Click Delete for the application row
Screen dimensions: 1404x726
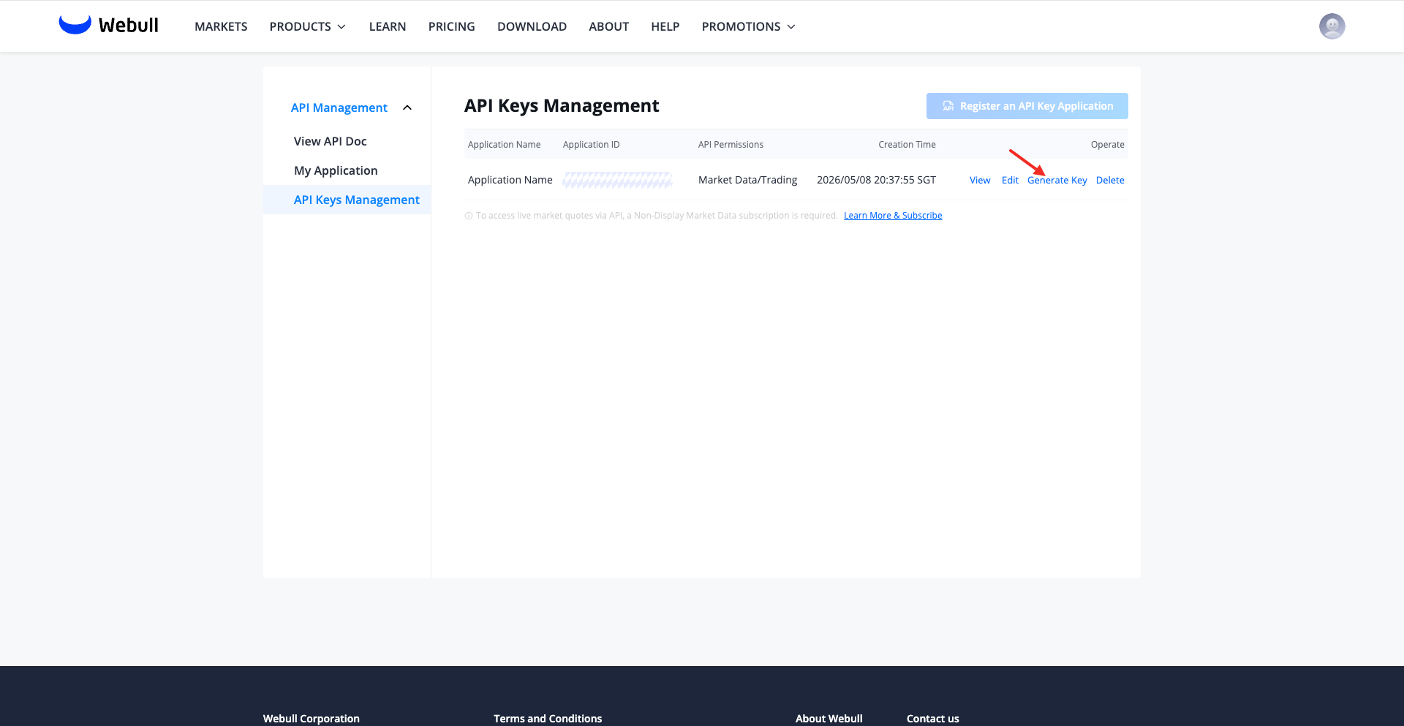[x=1110, y=181]
